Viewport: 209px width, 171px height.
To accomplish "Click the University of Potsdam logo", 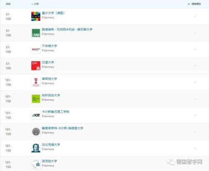I will [x=36, y=164].
